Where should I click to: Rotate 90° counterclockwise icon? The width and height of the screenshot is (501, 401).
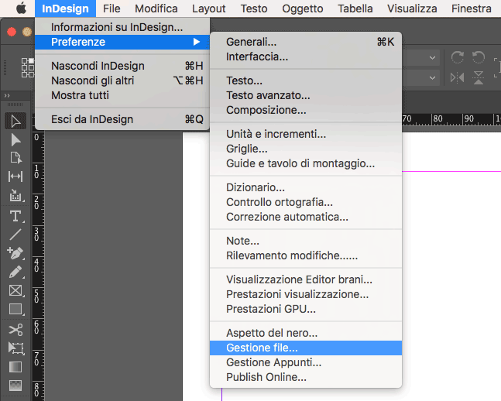pos(479,58)
